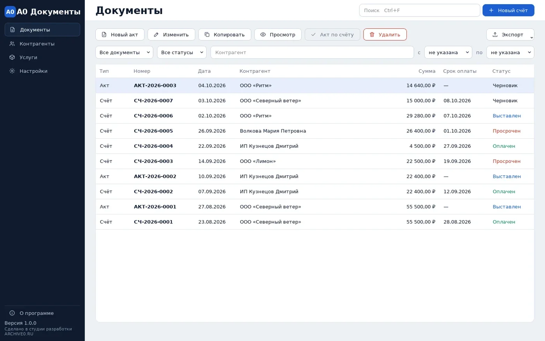Click ООО «Лимон» contractor cell
The width and height of the screenshot is (545, 341).
coord(258,161)
